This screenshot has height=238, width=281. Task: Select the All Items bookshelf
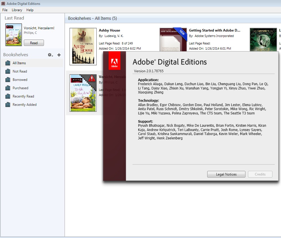click(32, 63)
